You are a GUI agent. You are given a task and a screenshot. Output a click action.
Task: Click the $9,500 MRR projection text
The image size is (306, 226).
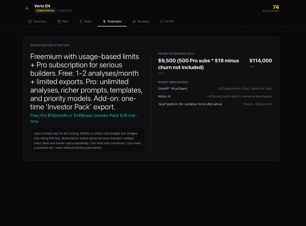pos(198,64)
